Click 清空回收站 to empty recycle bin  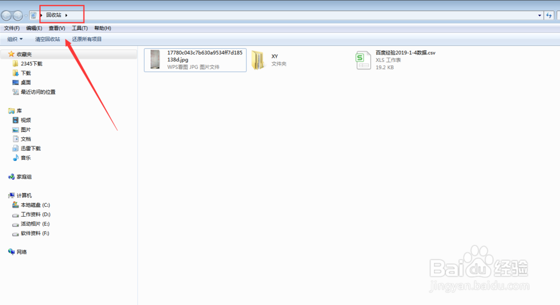[x=48, y=39]
